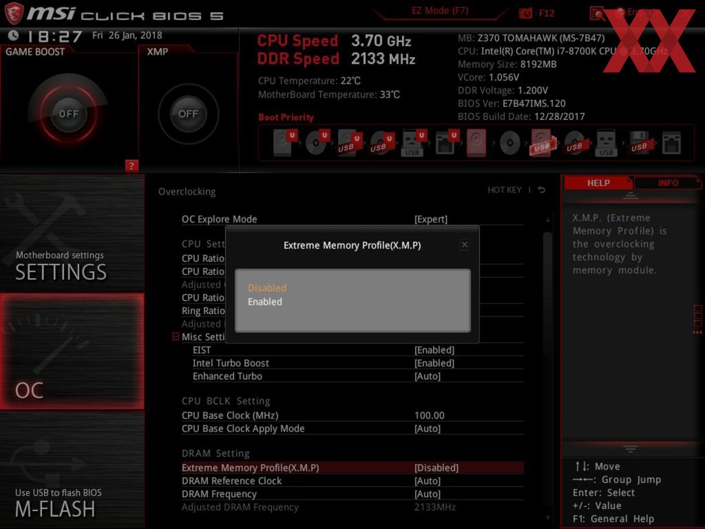Toggle the XMP OFF knob

click(188, 114)
